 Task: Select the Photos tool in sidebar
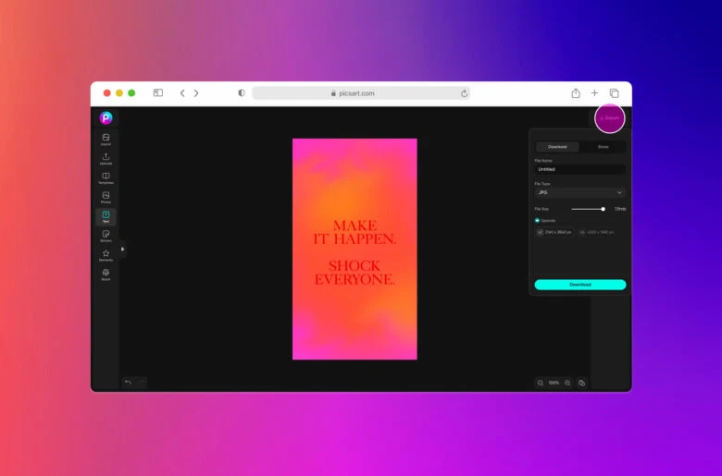106,197
